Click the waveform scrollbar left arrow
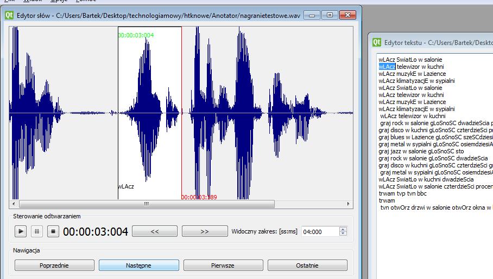This screenshot has width=493, height=279. pyautogui.click(x=14, y=204)
